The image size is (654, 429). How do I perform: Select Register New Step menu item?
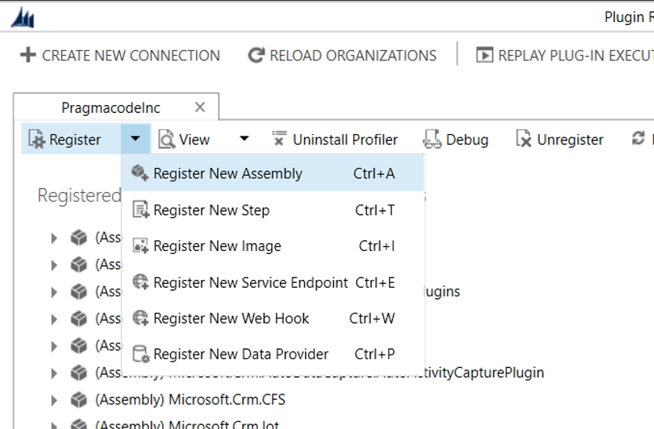[x=273, y=210]
